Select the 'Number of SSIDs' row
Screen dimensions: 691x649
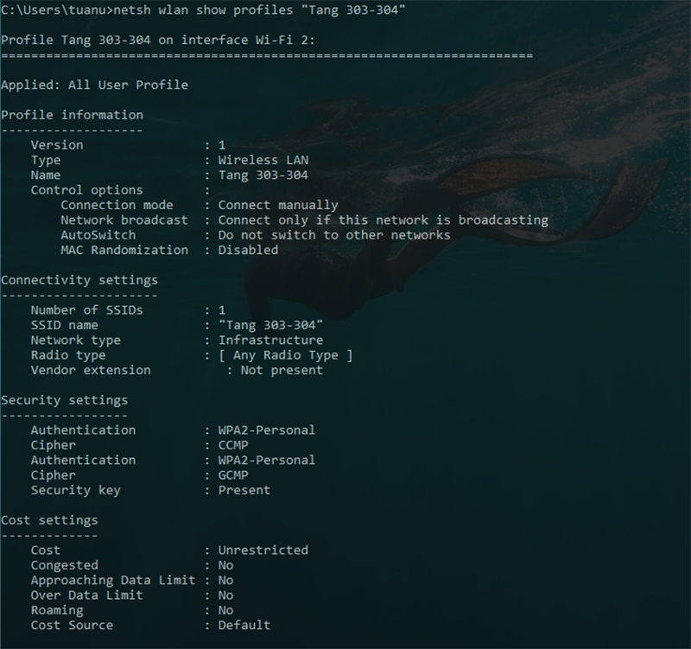pyautogui.click(x=128, y=310)
